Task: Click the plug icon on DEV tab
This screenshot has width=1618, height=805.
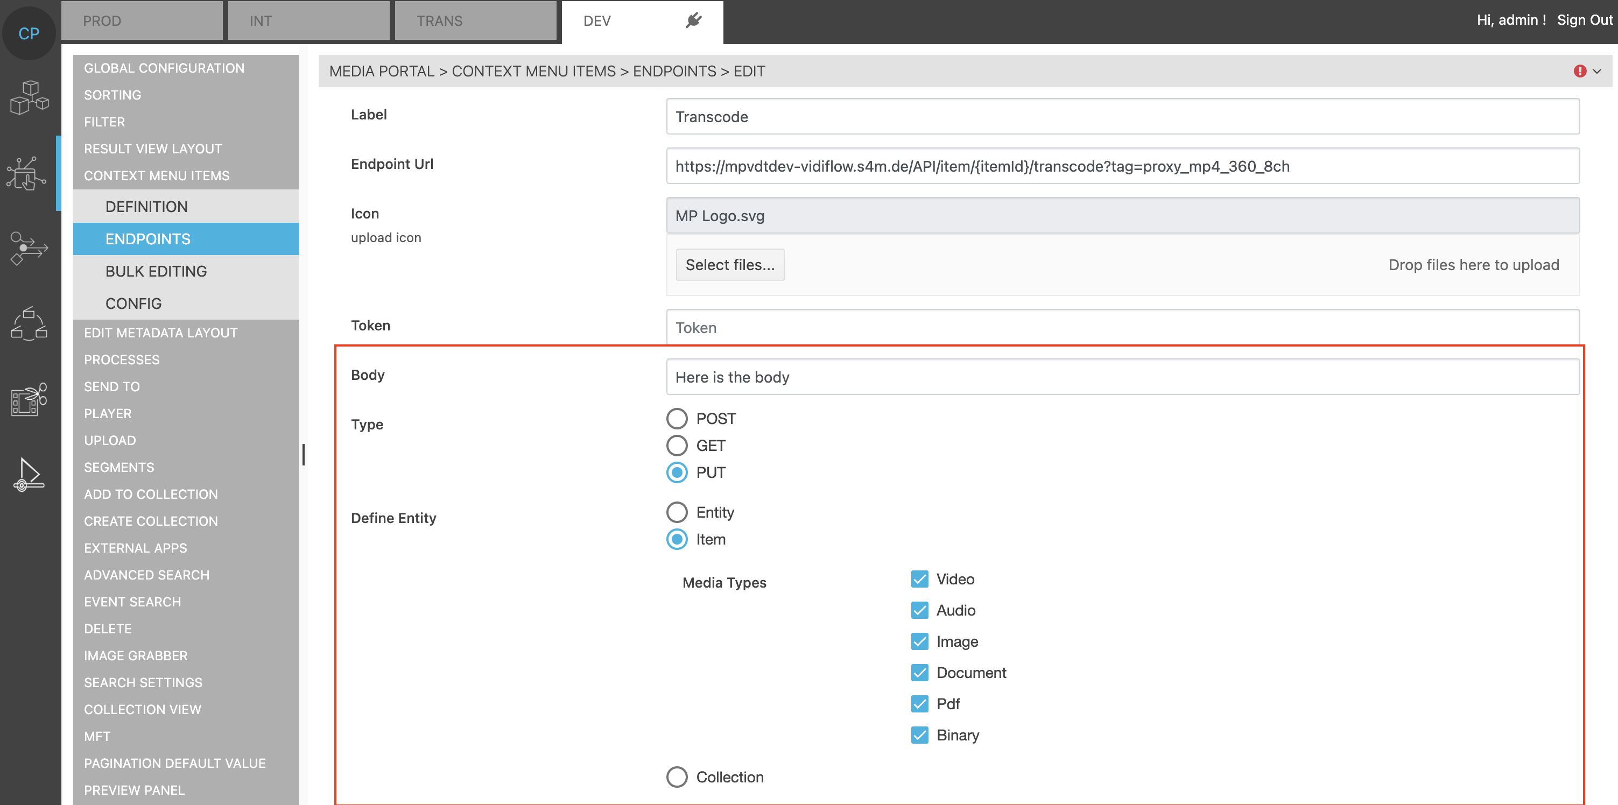Action: click(693, 21)
